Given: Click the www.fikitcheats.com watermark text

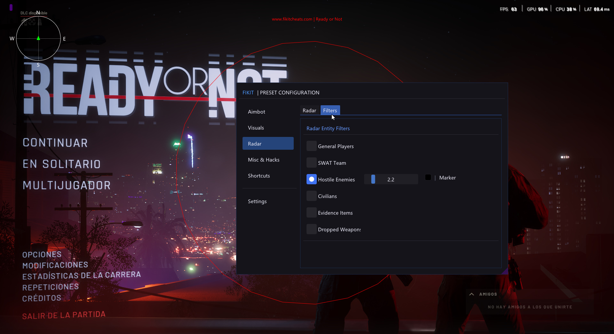Looking at the screenshot, I should point(291,19).
